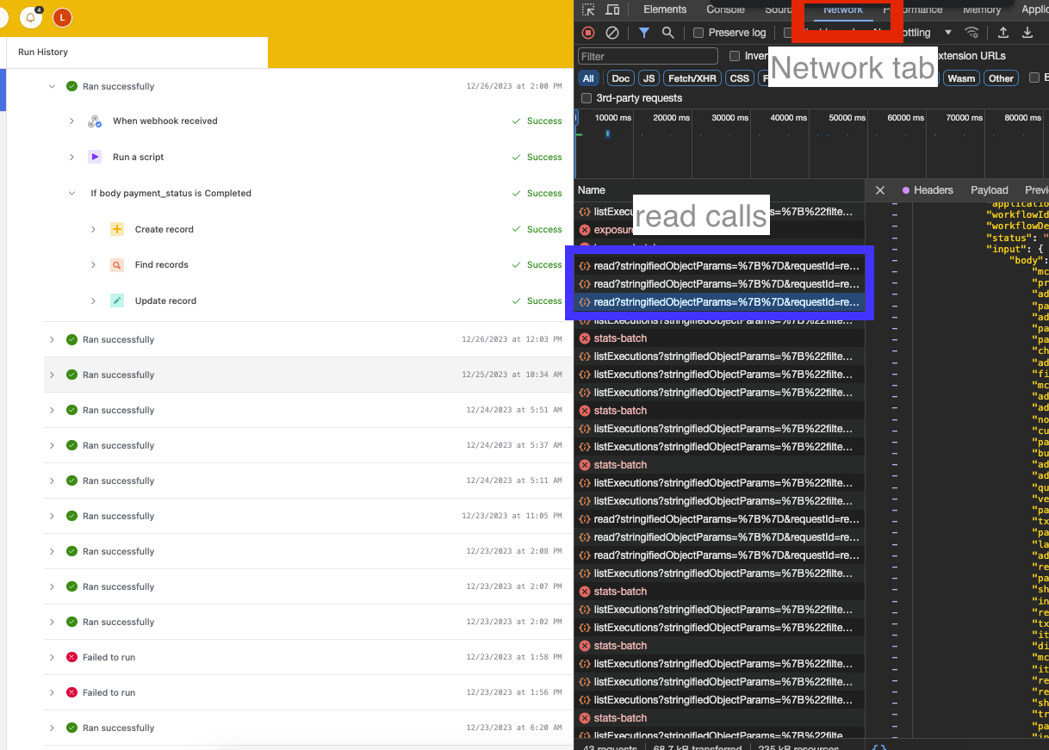Click green check of 12/26/2023 2:00 PM run

tap(72, 86)
